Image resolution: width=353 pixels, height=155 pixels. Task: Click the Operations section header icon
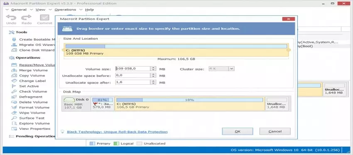pos(12,58)
